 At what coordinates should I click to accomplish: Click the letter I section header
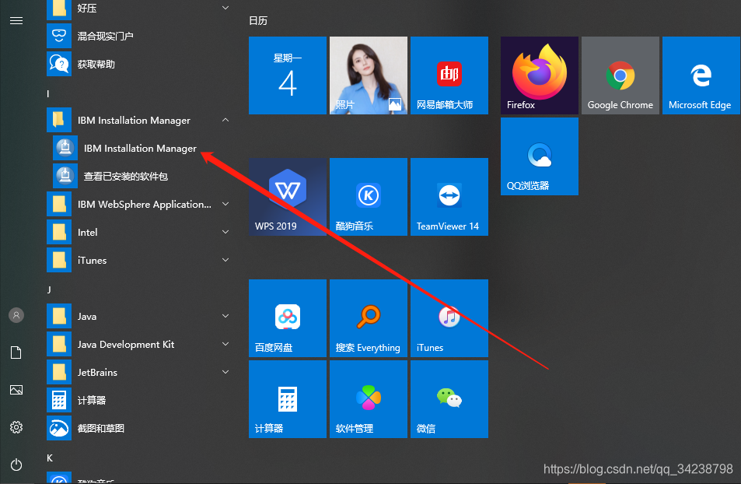coord(48,93)
